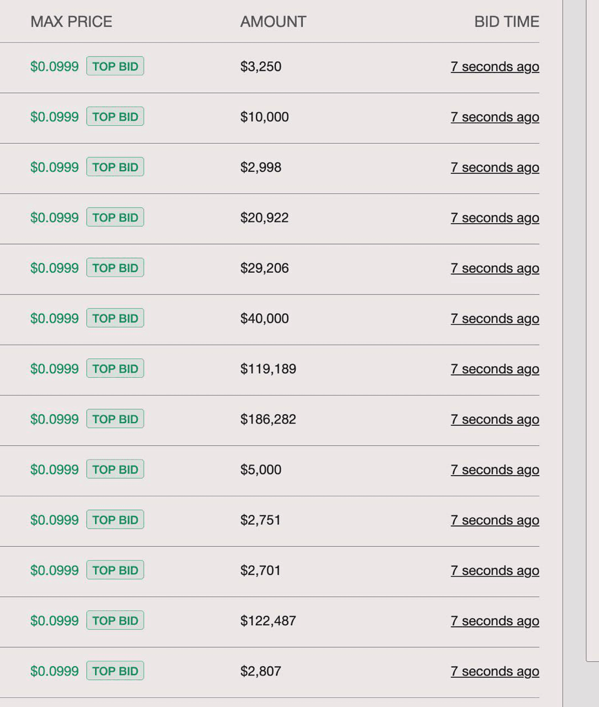Image resolution: width=599 pixels, height=707 pixels.
Task: Click TOP BID badge in $119,189 row
Action: point(115,368)
